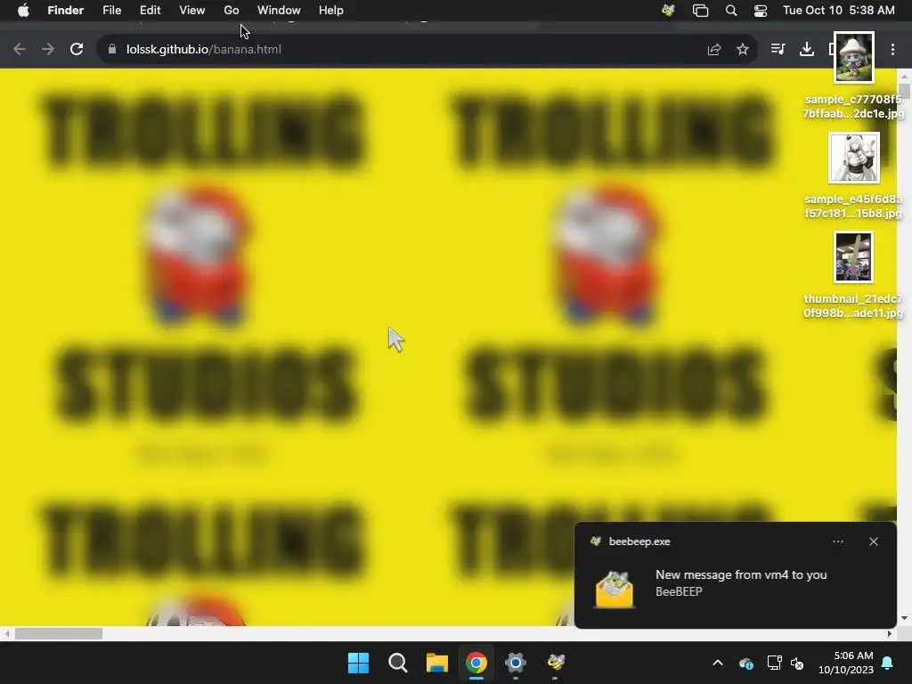Select the sample_e45f6d8a jpg desktop file
The height and width of the screenshot is (684, 912).
[853, 175]
